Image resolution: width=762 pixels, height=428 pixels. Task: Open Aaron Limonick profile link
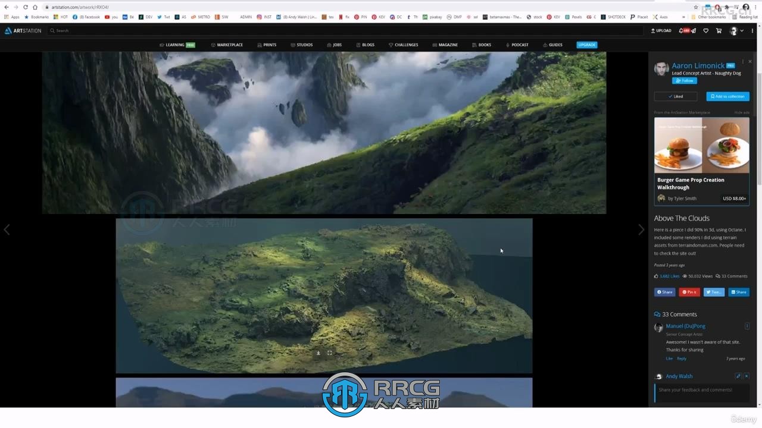coord(698,65)
